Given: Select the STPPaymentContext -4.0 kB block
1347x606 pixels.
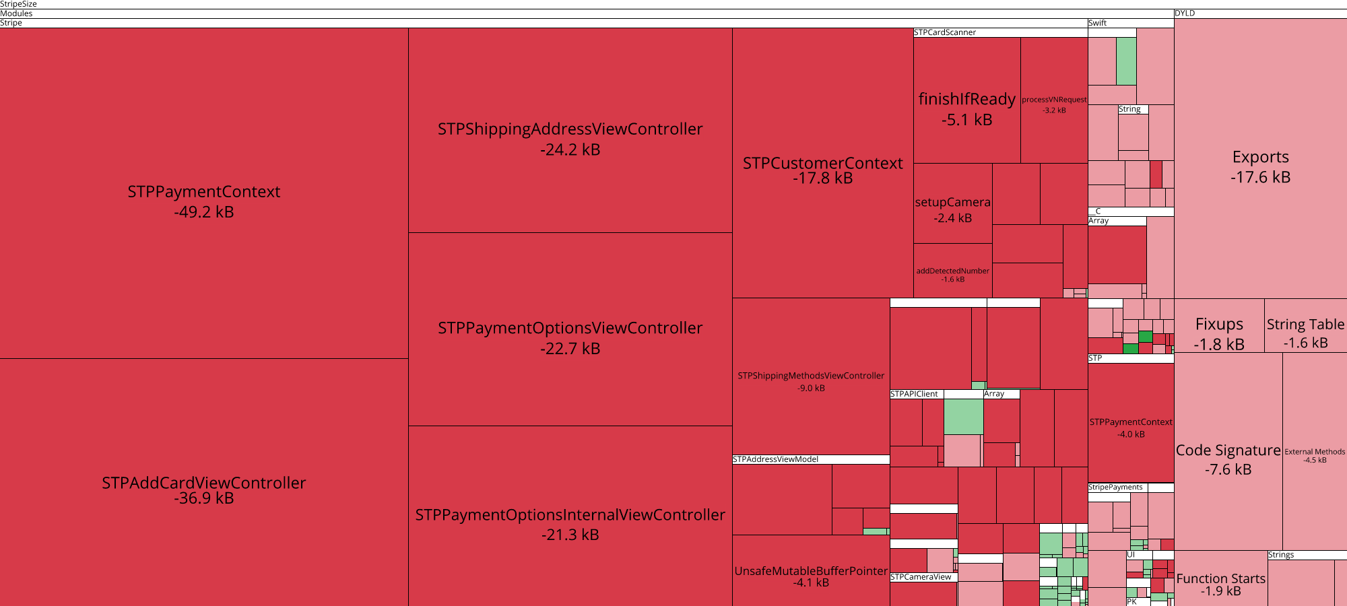Looking at the screenshot, I should click(x=1131, y=422).
